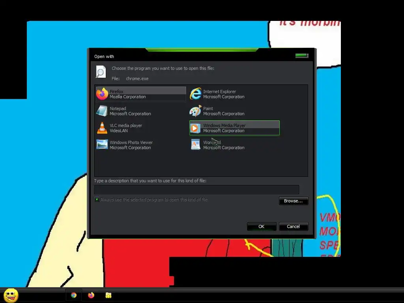
Task: Click the file search icon in dialog header
Action: coord(101,72)
